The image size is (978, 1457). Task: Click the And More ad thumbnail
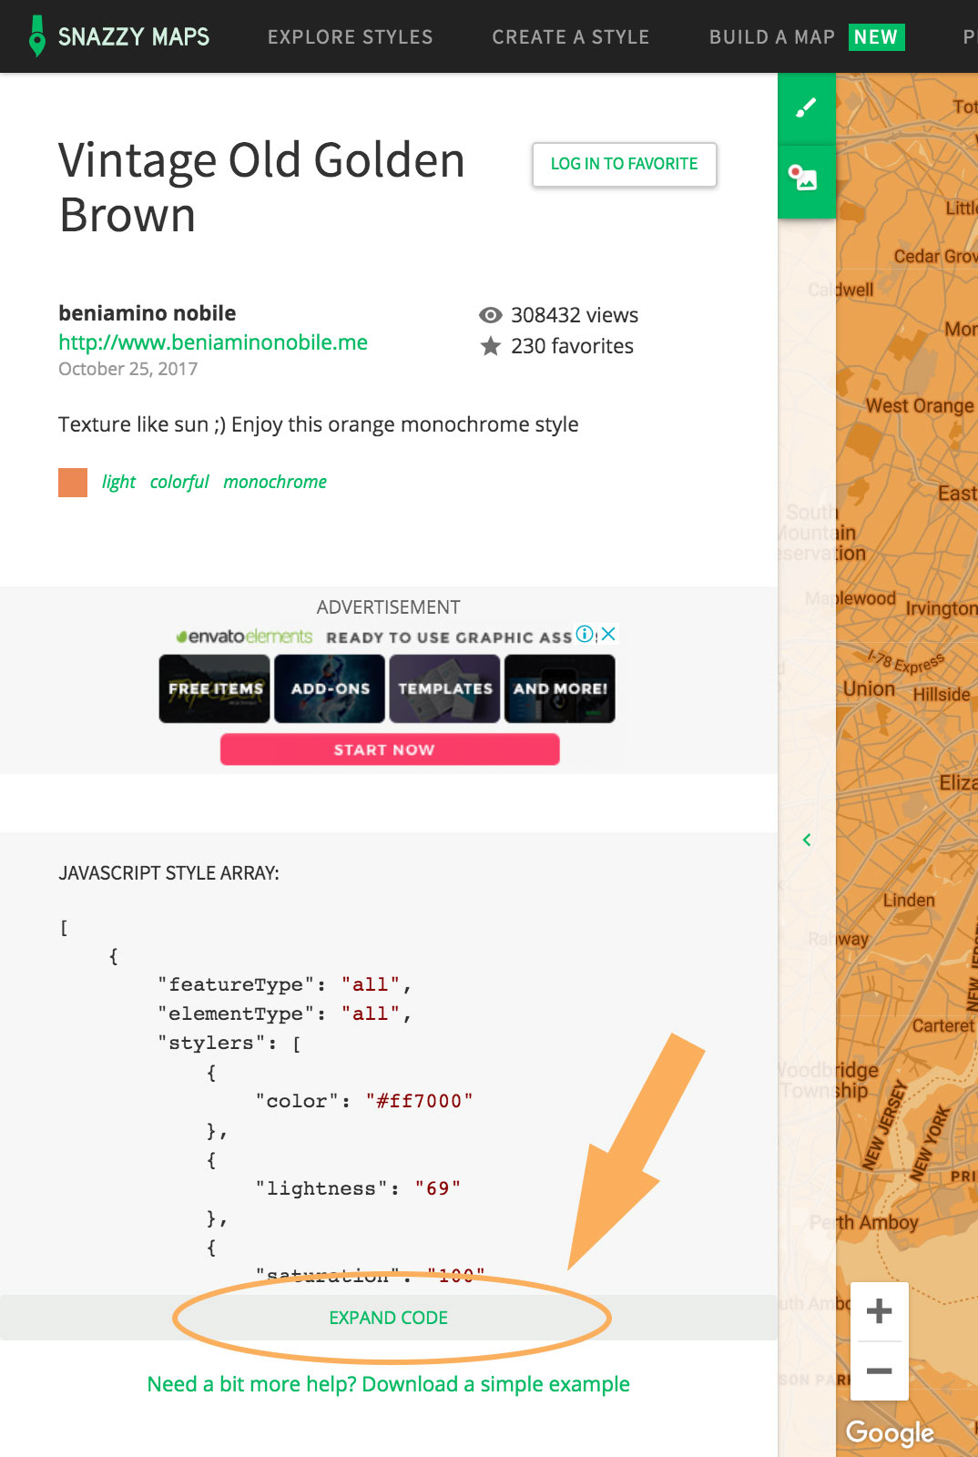560,688
